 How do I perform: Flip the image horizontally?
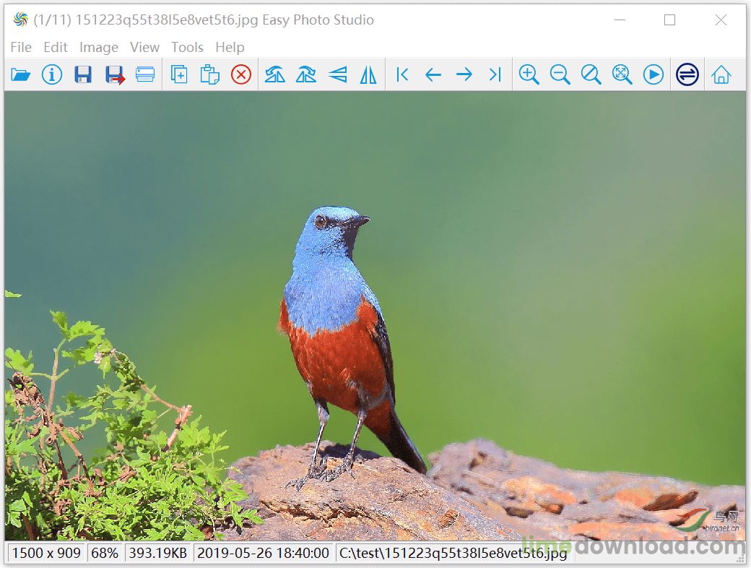(368, 74)
